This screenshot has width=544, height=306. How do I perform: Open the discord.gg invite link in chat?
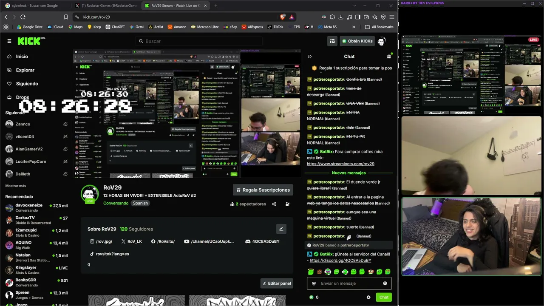340,261
